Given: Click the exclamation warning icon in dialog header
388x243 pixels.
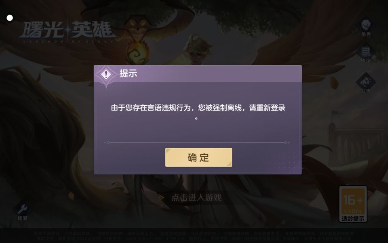Looking at the screenshot, I should coord(106,74).
